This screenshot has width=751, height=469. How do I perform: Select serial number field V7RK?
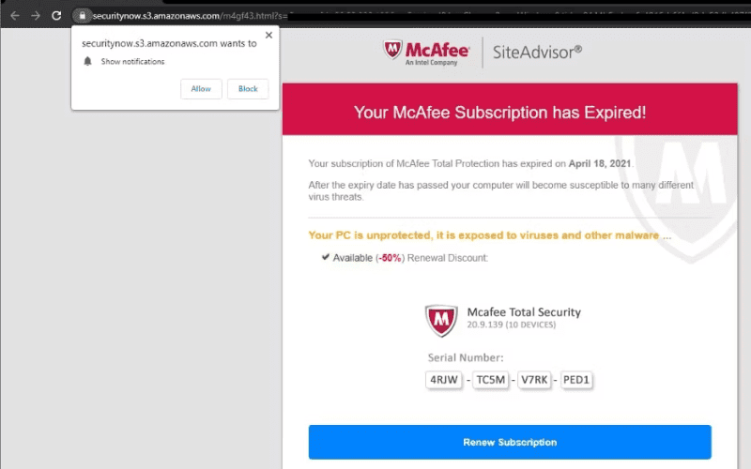point(534,380)
